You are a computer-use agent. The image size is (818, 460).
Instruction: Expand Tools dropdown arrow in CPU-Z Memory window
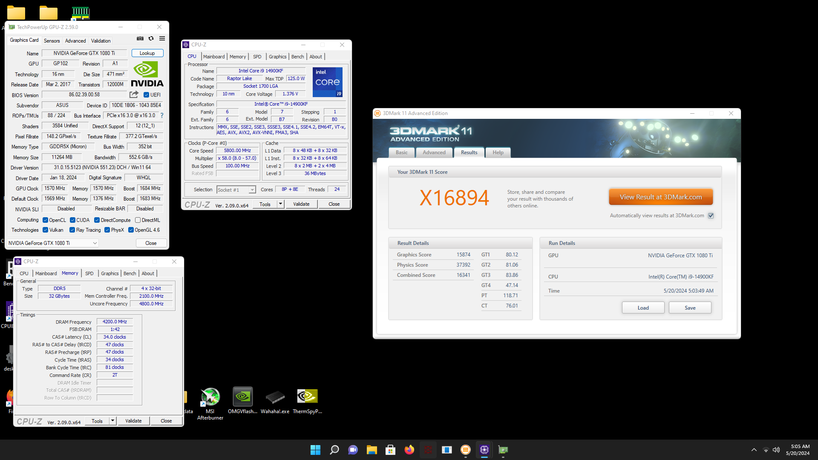[112, 421]
